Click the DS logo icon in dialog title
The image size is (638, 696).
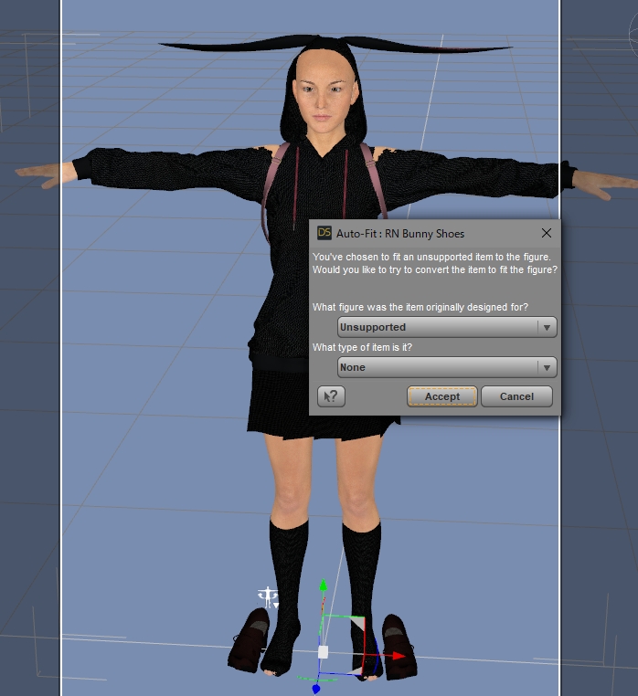(324, 233)
